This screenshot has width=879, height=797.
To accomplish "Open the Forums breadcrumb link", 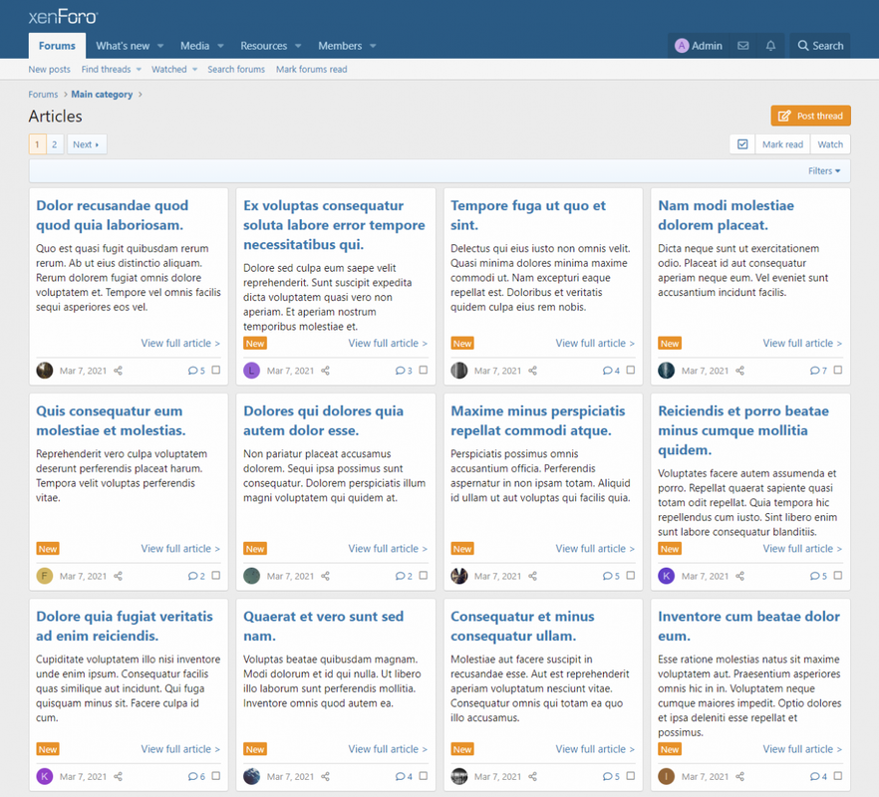I will [43, 95].
